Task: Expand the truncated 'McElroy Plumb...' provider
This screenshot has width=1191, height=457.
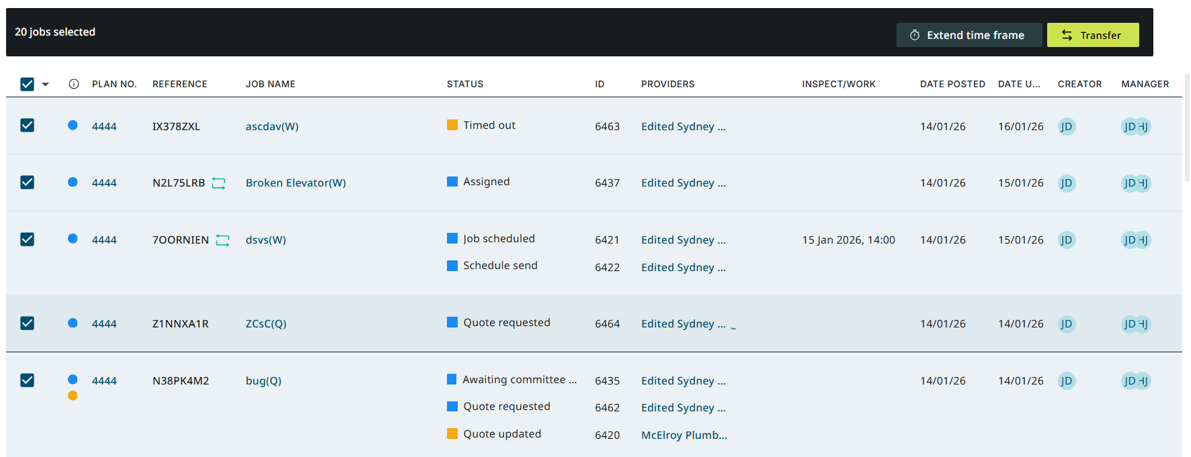Action: [x=684, y=435]
